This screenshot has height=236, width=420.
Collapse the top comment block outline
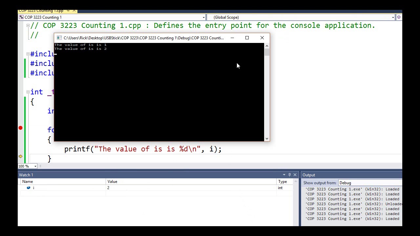28,25
